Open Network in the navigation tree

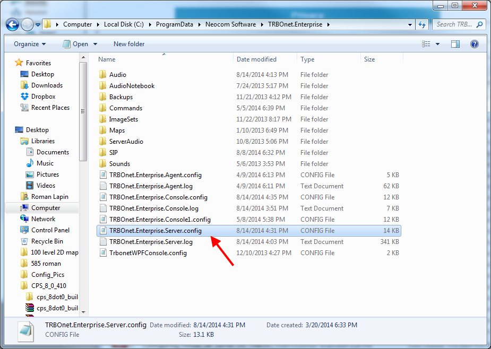coord(43,219)
